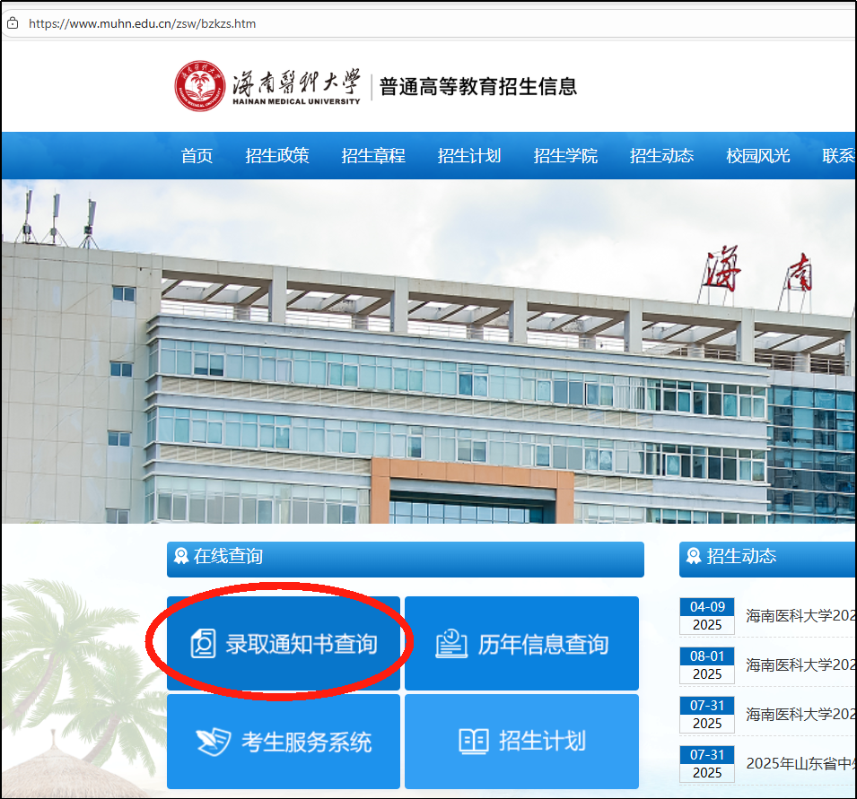The width and height of the screenshot is (857, 799).
Task: Open the 招生章程 navigation item
Action: [x=373, y=155]
